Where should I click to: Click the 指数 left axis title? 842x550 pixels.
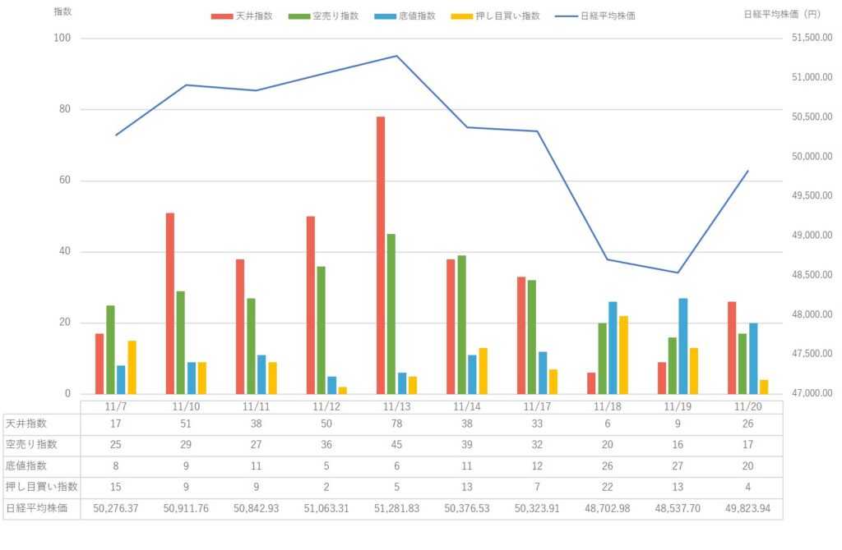coord(62,12)
